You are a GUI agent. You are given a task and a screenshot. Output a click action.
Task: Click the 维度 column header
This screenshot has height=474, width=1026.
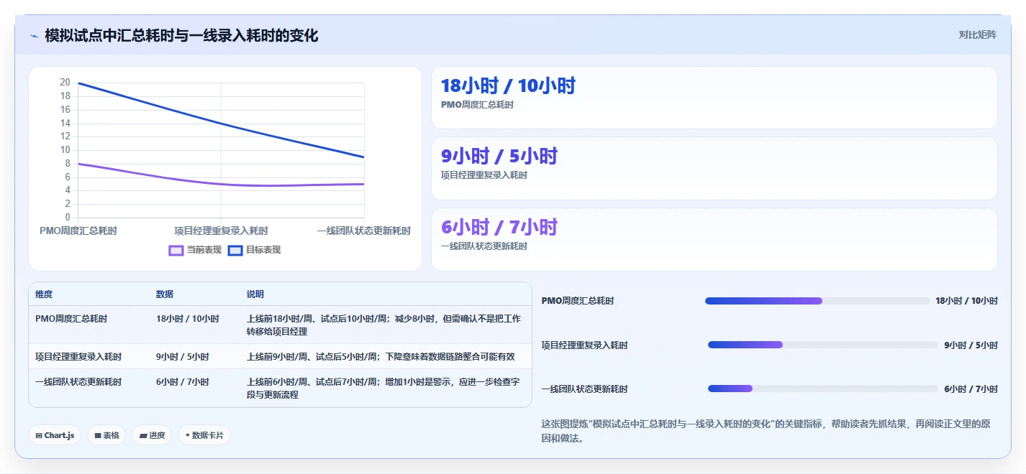coord(44,294)
